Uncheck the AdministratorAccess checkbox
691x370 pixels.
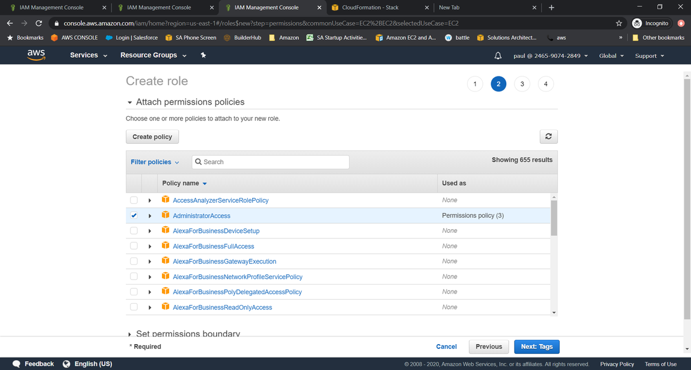134,215
